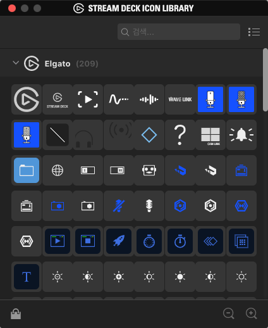Choose the white angular arrow logo icon
The height and width of the screenshot is (328, 268).
(x=210, y=170)
